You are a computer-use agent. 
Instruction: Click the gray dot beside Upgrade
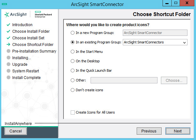tap(9, 64)
